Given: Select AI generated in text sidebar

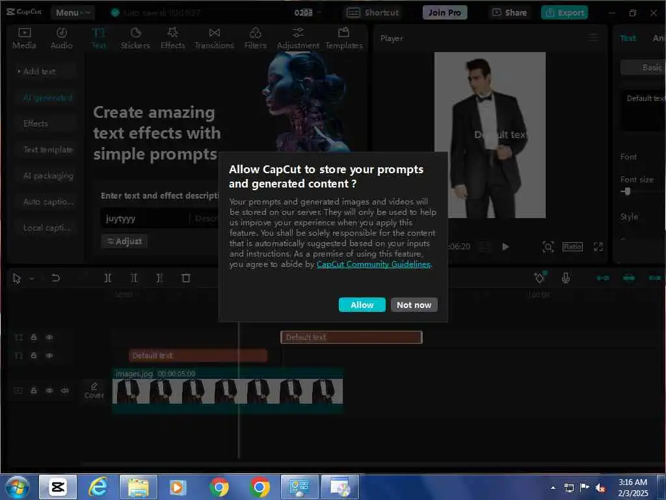Looking at the screenshot, I should [x=47, y=98].
